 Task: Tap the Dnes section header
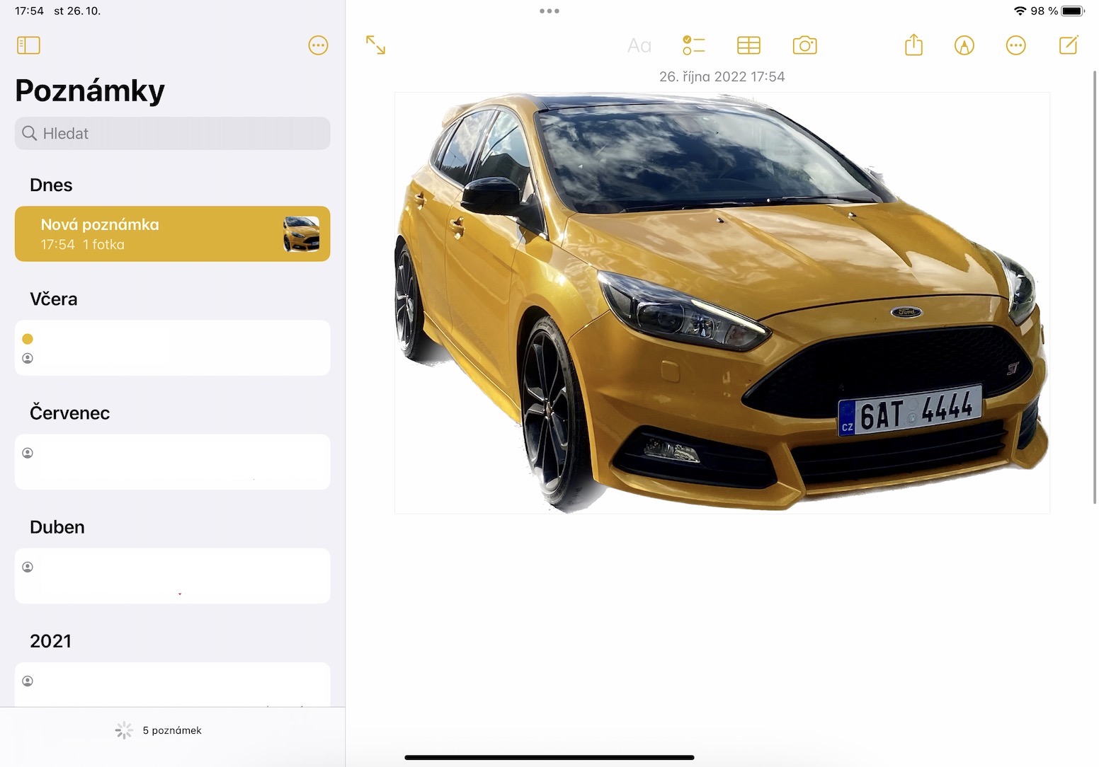[x=51, y=185]
